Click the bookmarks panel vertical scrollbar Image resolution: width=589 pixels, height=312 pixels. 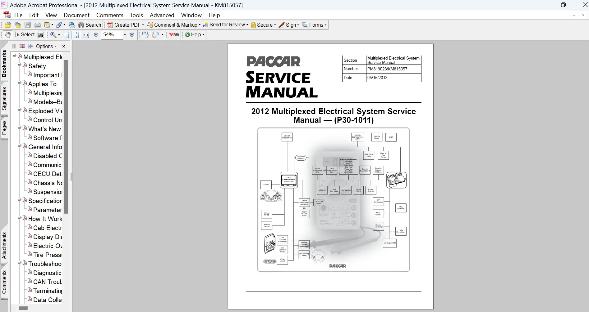(66, 136)
